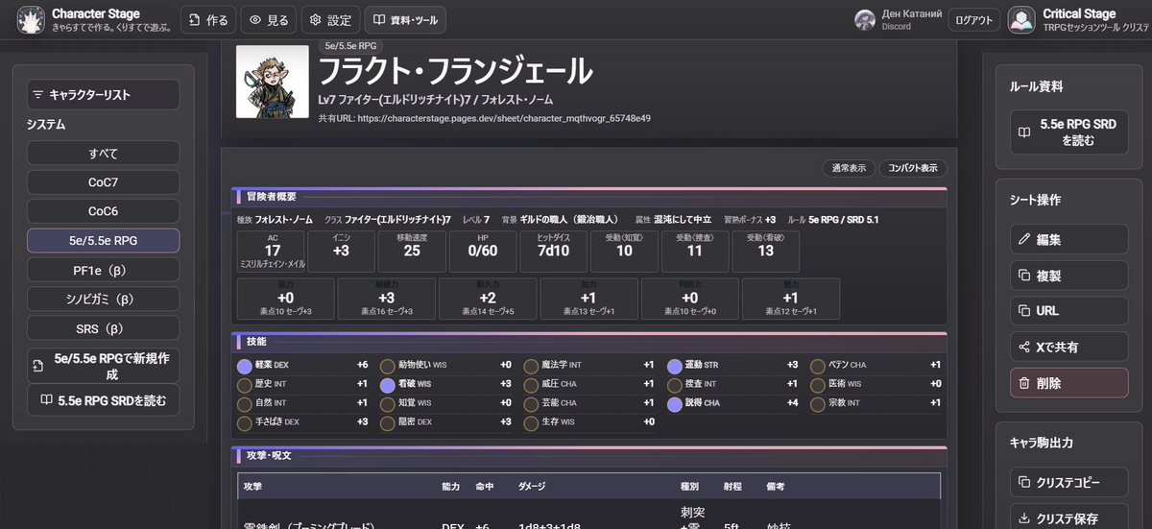
Task: Click the HP 0/60 stat box
Action: (x=482, y=251)
